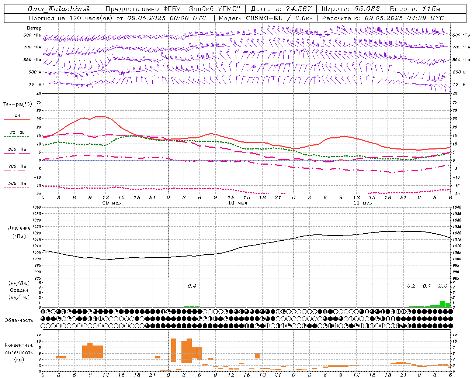Click the 'Тем-ра(°C)' temperature label

[17, 104]
